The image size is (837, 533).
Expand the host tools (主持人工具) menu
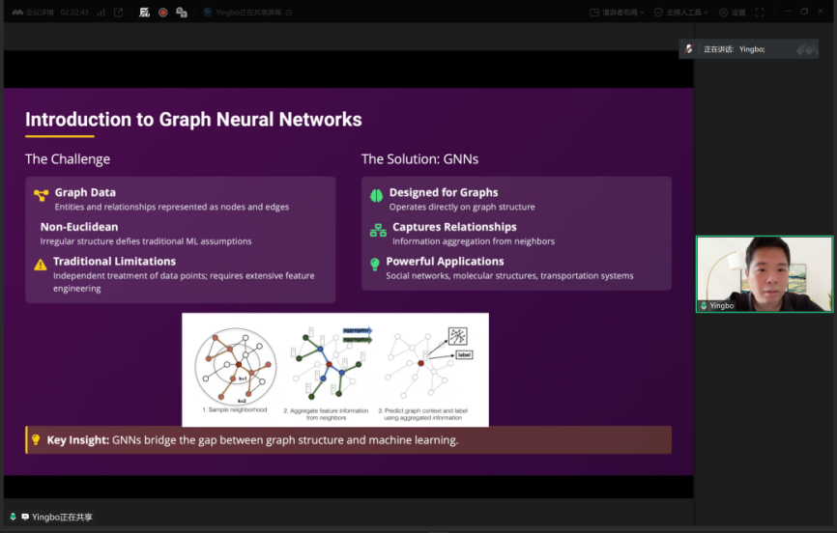681,13
